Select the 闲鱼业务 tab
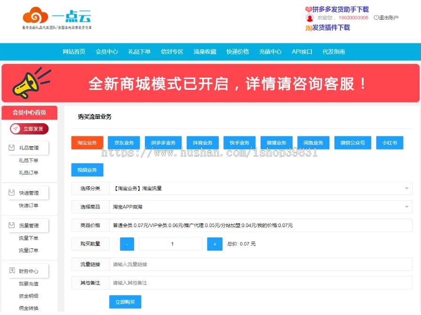 (313, 143)
